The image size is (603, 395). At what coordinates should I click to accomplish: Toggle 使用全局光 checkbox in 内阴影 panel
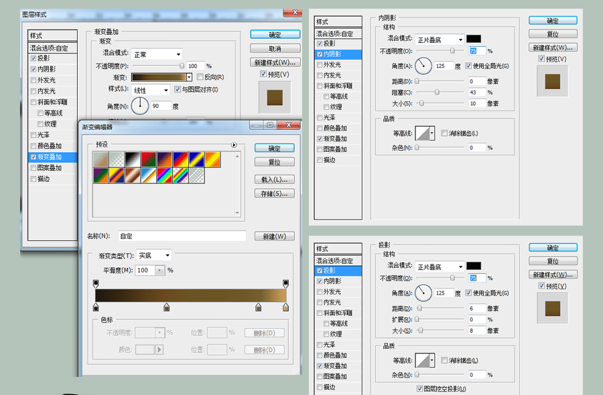coord(468,66)
